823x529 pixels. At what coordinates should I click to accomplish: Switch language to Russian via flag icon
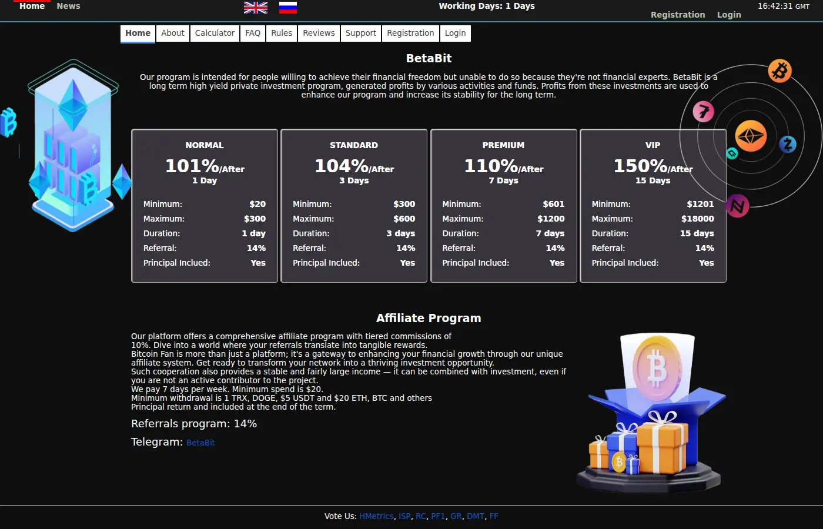click(288, 8)
